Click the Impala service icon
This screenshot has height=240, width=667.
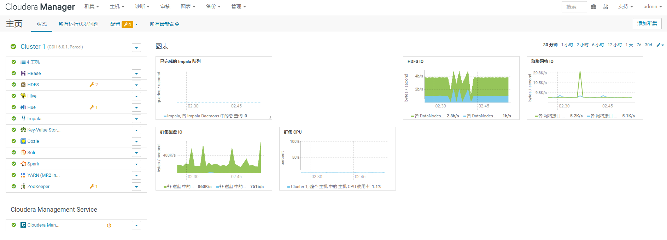[x=23, y=118]
